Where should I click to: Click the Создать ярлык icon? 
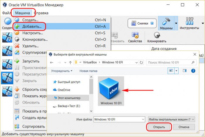coord(17,118)
